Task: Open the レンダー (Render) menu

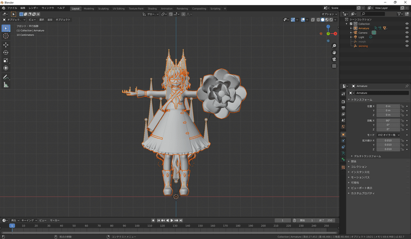Action: point(33,9)
